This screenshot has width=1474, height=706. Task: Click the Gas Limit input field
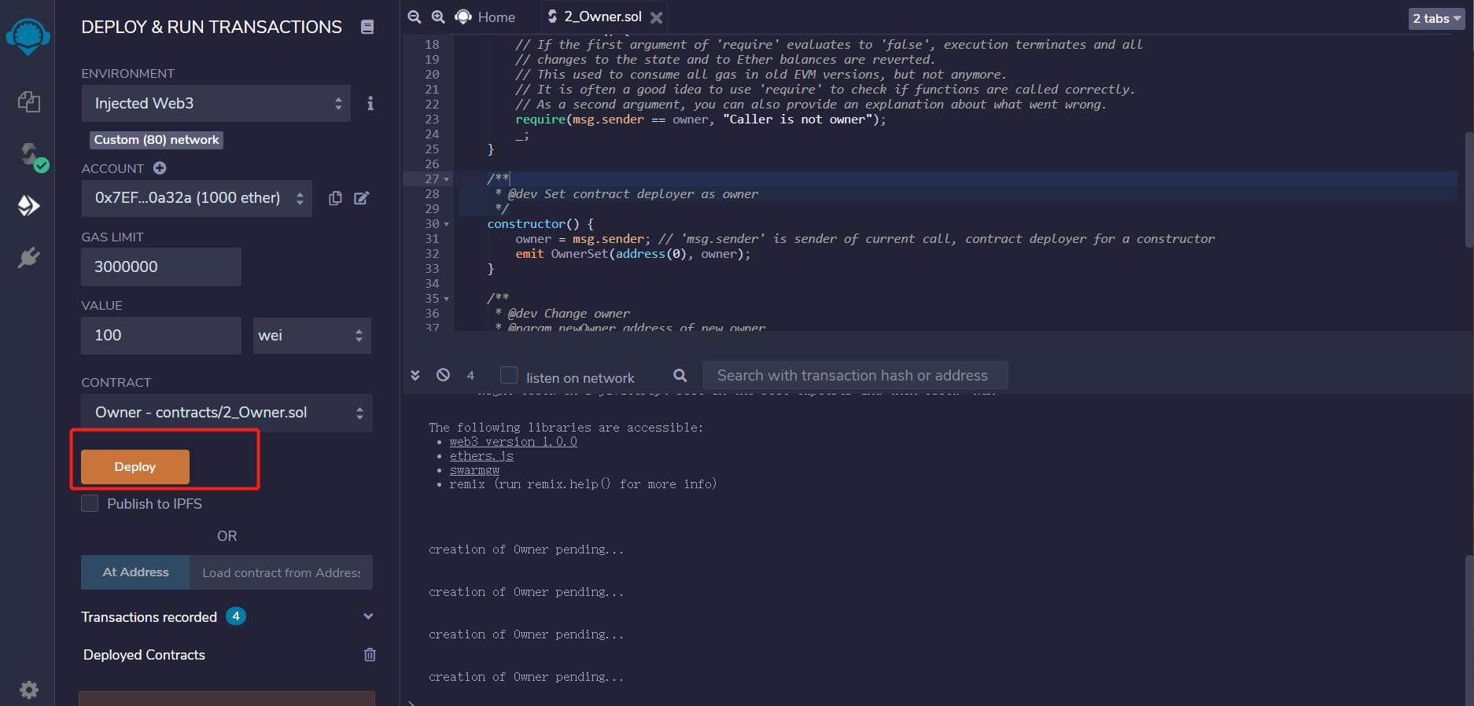pyautogui.click(x=161, y=267)
